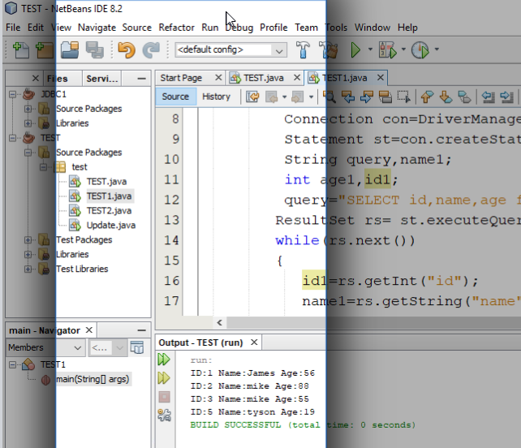
Task: Open Output settings wrench icon
Action: (164, 416)
